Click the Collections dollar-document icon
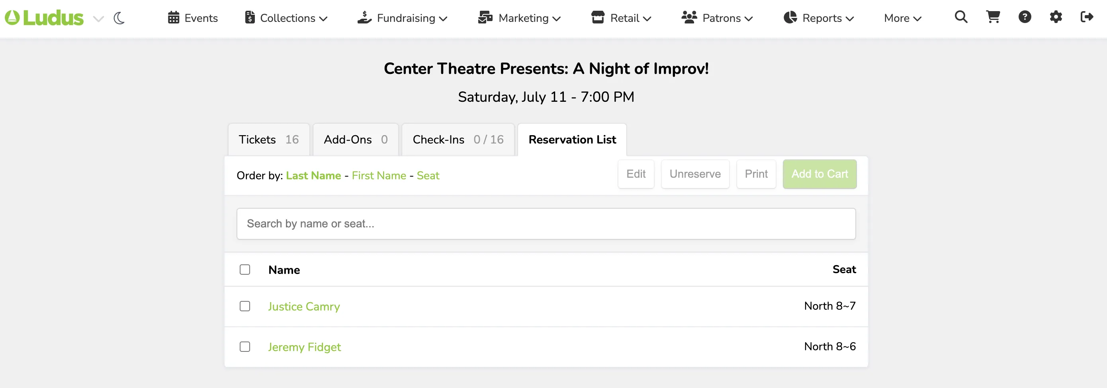The image size is (1107, 388). click(x=250, y=17)
